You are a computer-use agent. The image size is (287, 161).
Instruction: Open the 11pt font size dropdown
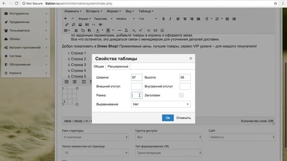tap(148, 19)
